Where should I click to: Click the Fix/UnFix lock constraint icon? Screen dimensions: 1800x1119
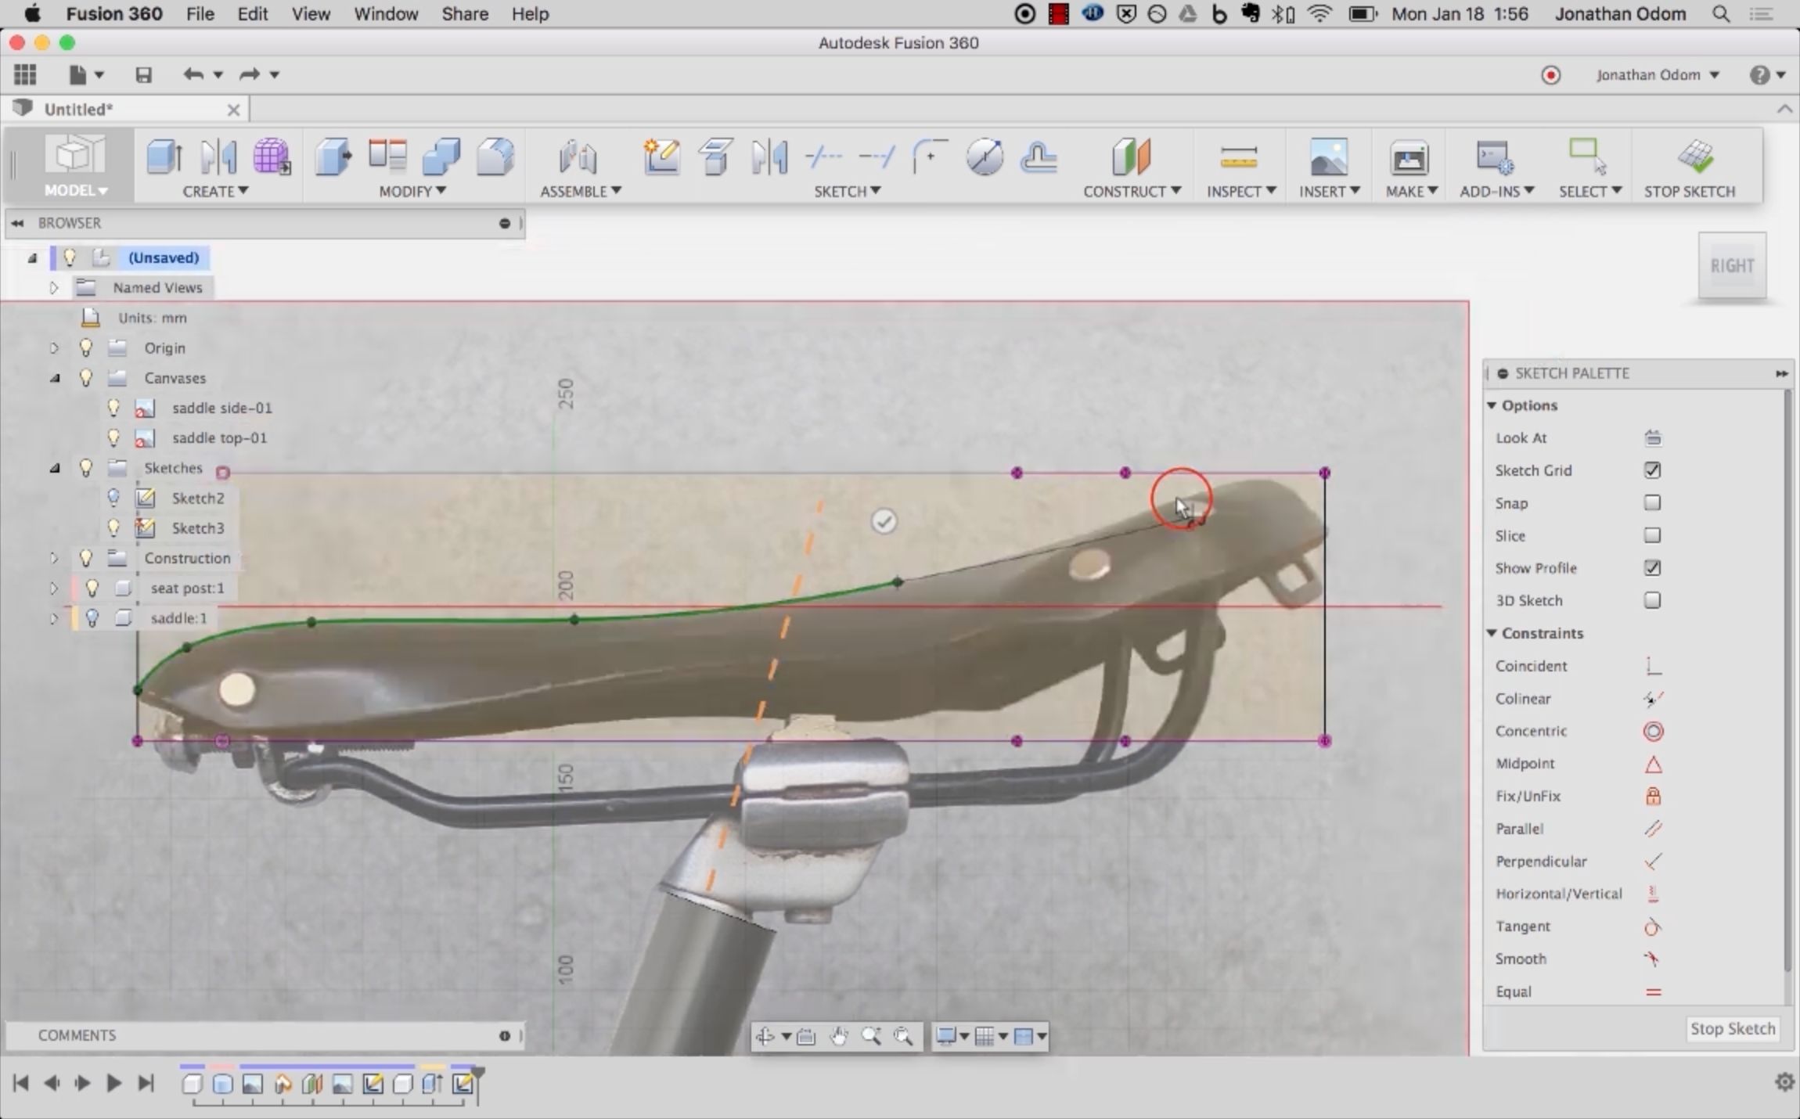point(1653,797)
